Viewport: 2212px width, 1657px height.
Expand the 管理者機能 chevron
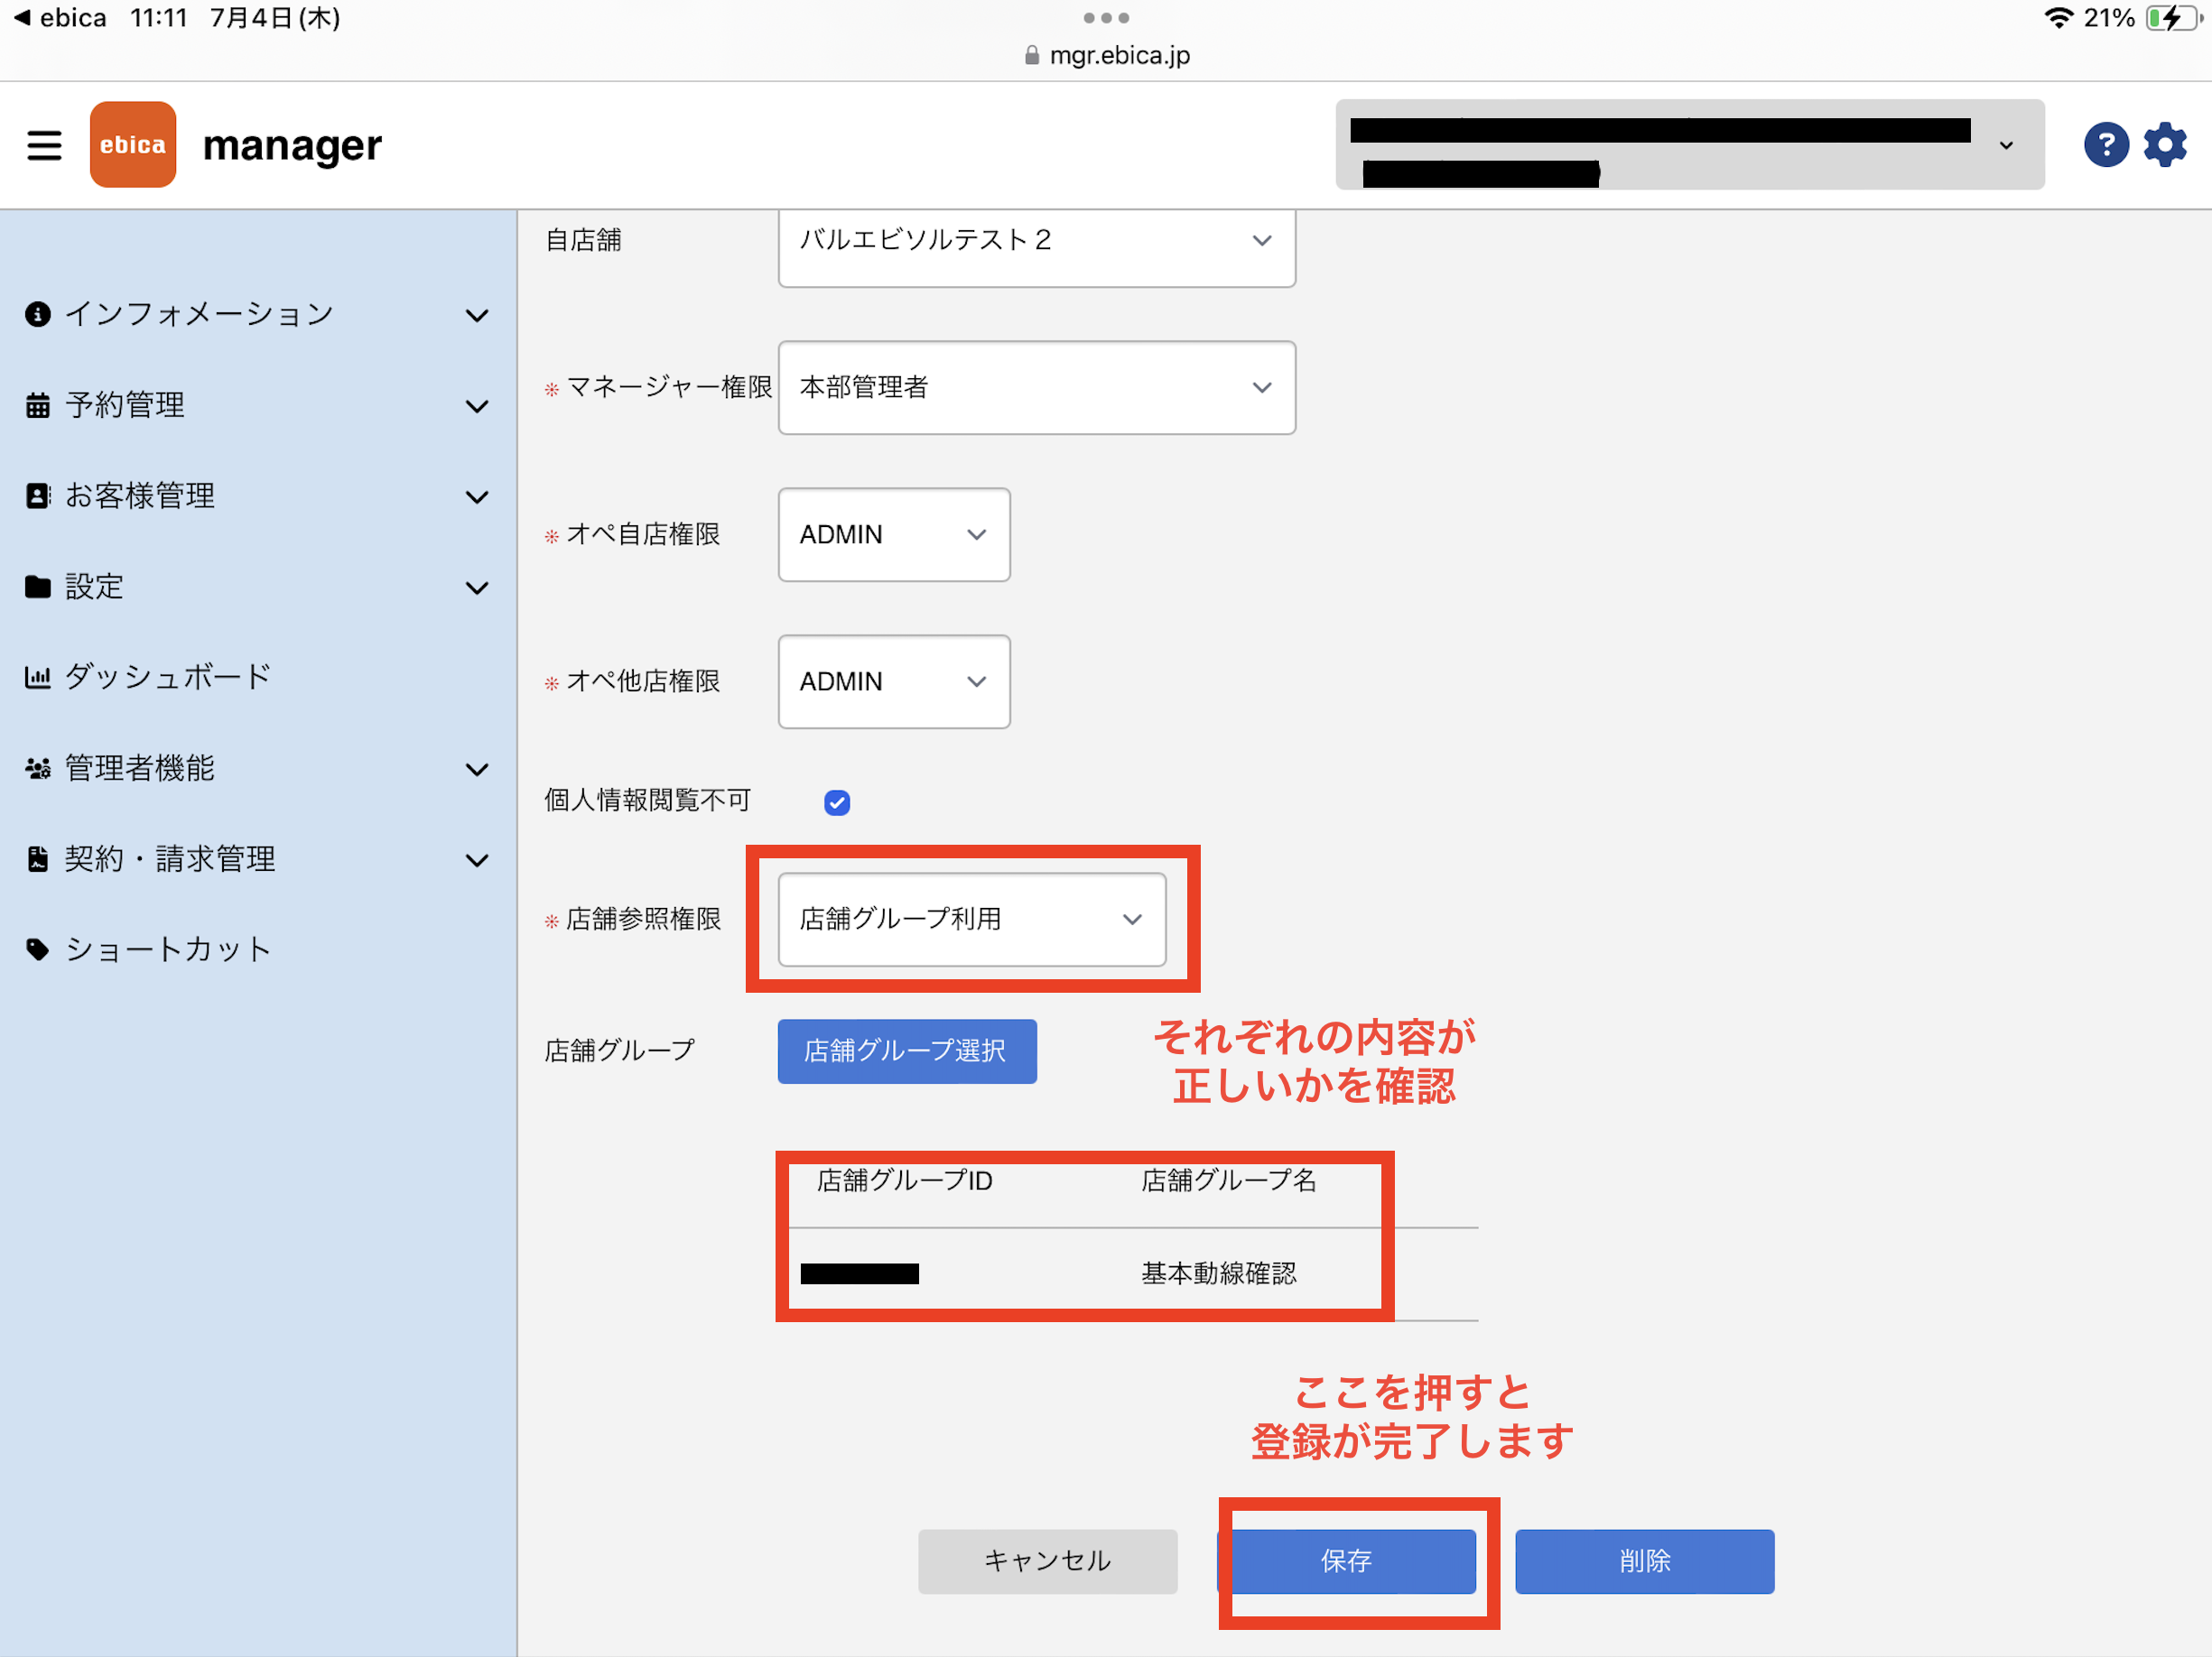[x=478, y=770]
